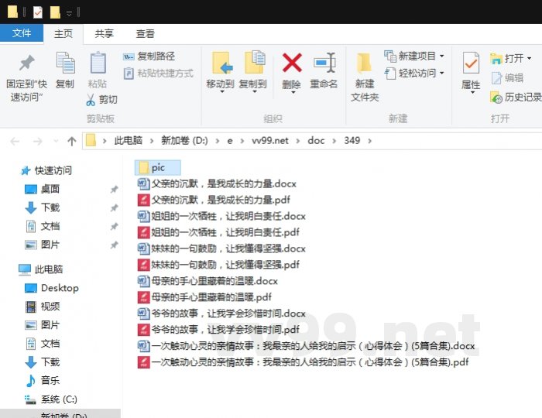Select pinned 下载 under Quick access

(x=43, y=207)
